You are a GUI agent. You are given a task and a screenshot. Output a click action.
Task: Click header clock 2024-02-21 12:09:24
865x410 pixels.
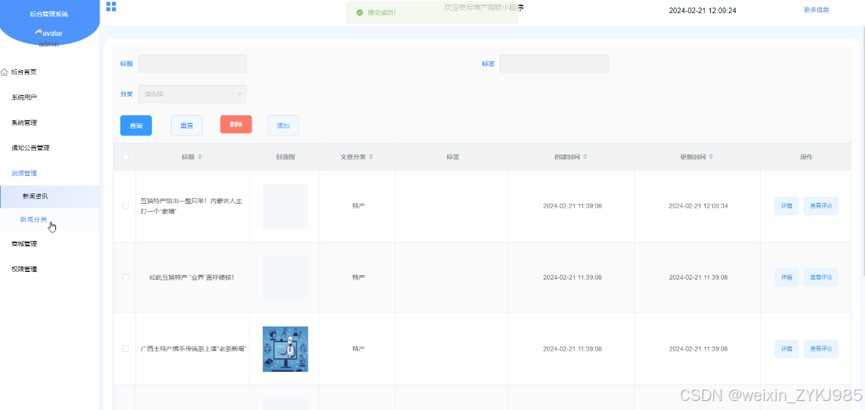pos(703,10)
